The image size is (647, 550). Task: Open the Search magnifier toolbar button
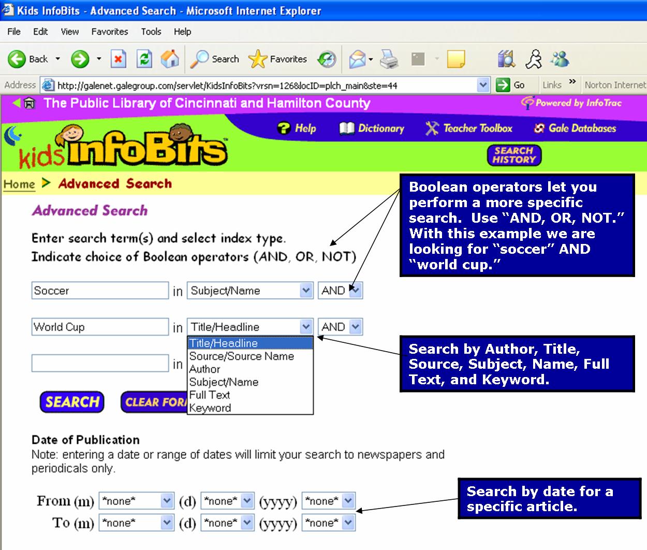click(214, 59)
